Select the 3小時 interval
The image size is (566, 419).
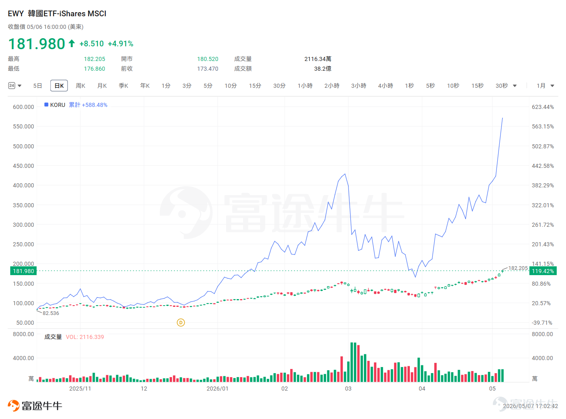click(359, 86)
